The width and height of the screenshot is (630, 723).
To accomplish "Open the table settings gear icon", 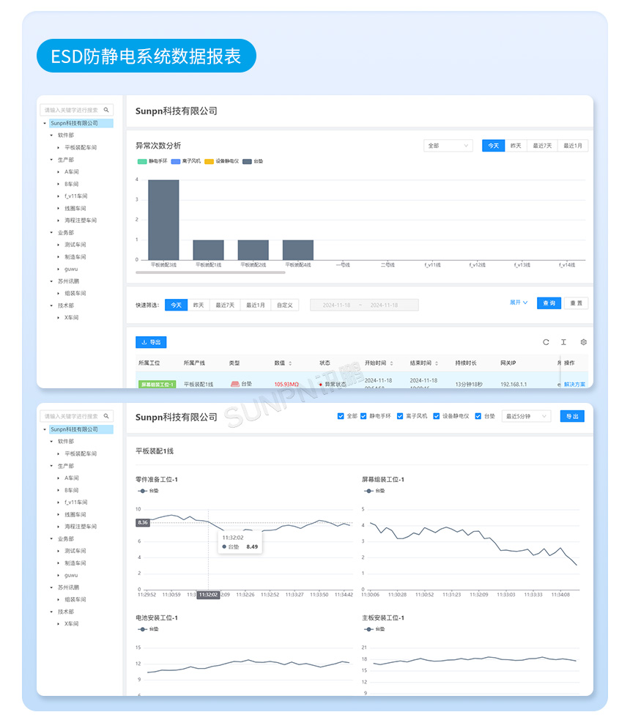I will [x=584, y=341].
